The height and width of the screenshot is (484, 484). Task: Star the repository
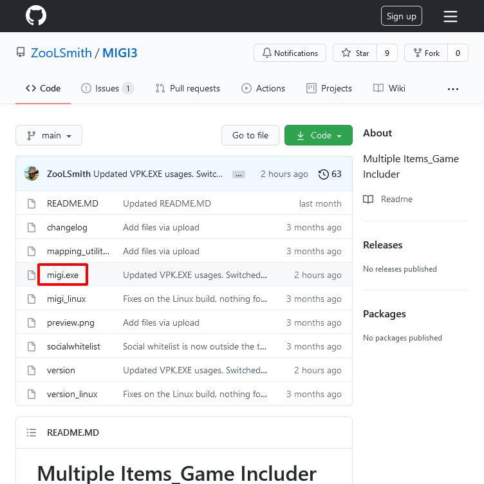(355, 53)
